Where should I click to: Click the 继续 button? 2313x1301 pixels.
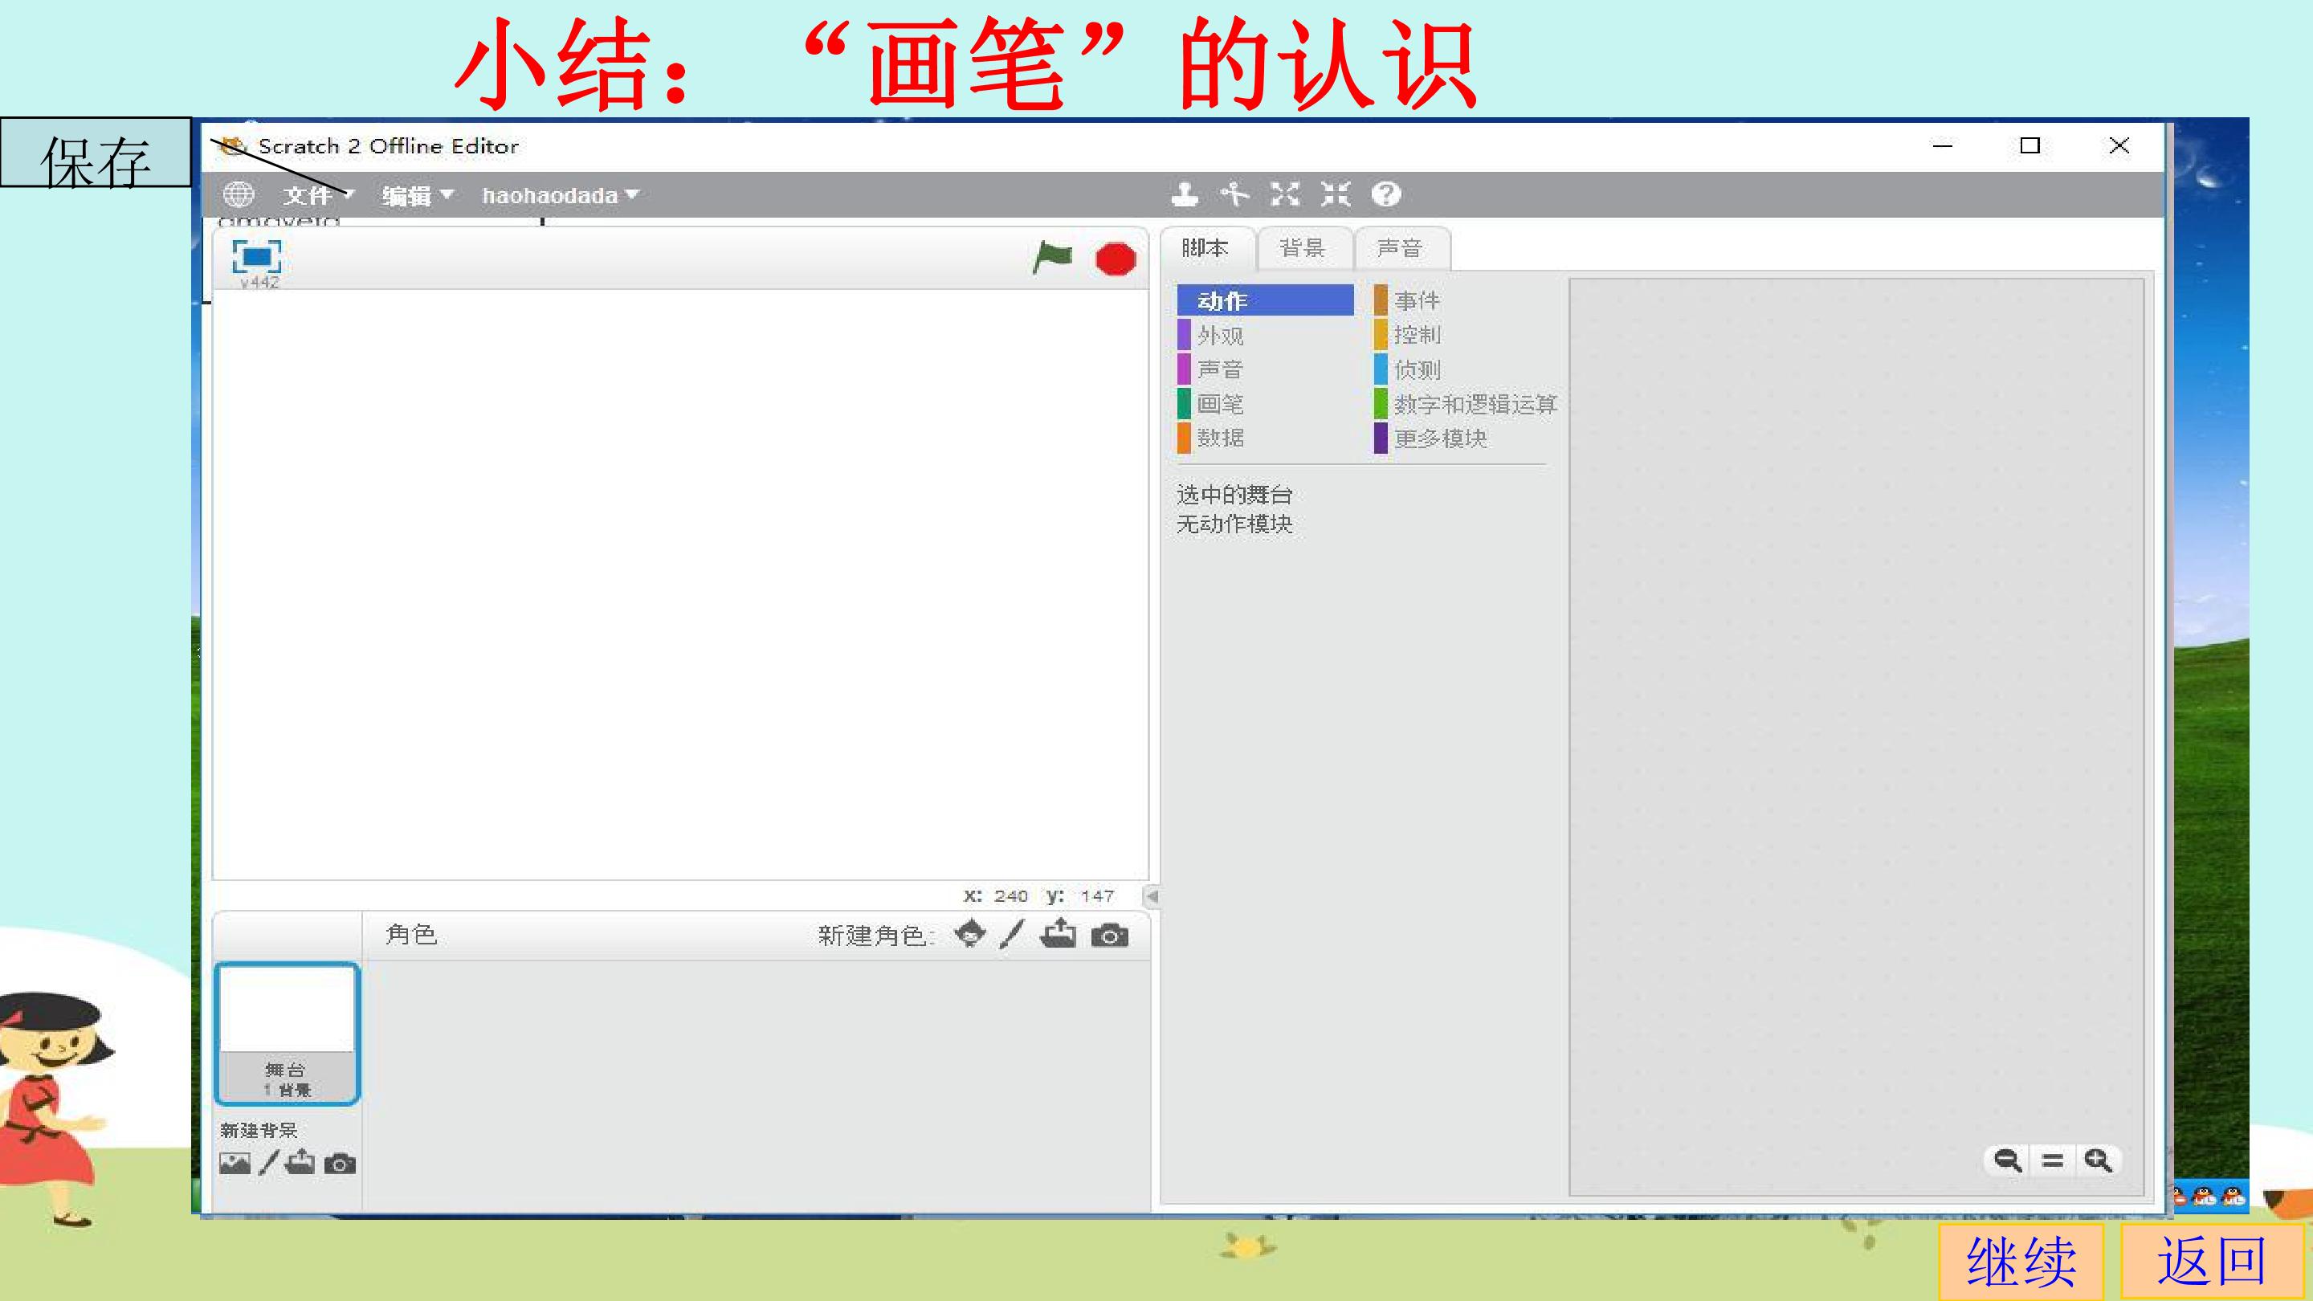(2021, 1262)
